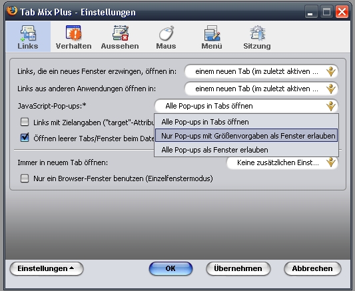Image resolution: width=355 pixels, height=291 pixels.
Task: Open dropdown for Links aus anderen Anwendungen
Action: pos(261,89)
